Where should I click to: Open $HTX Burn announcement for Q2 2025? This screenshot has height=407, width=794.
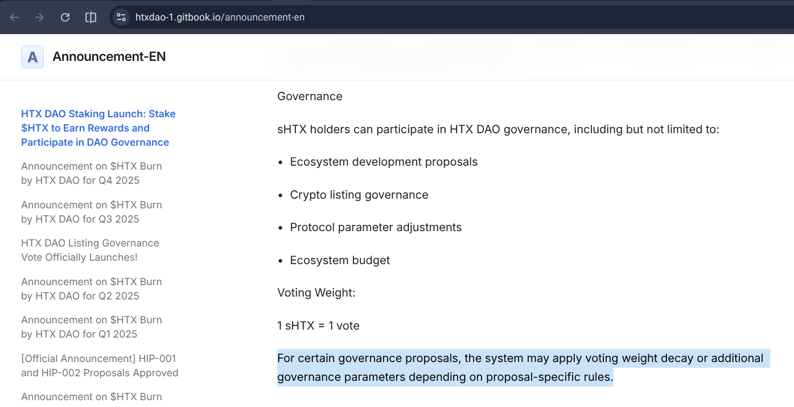coord(92,289)
